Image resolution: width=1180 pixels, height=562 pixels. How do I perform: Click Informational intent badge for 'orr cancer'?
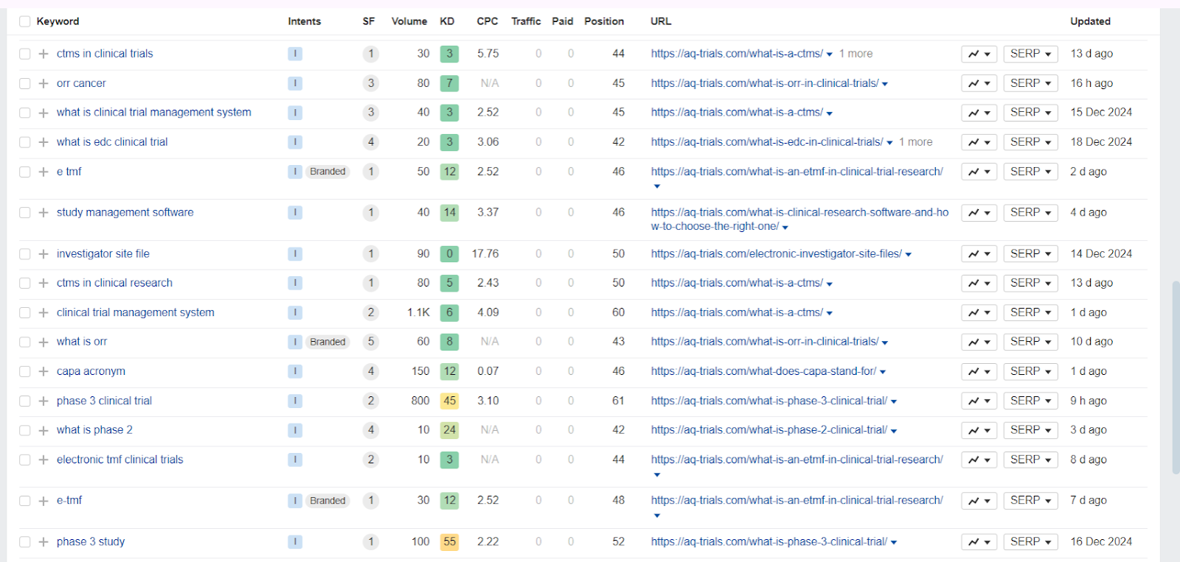pyautogui.click(x=295, y=83)
